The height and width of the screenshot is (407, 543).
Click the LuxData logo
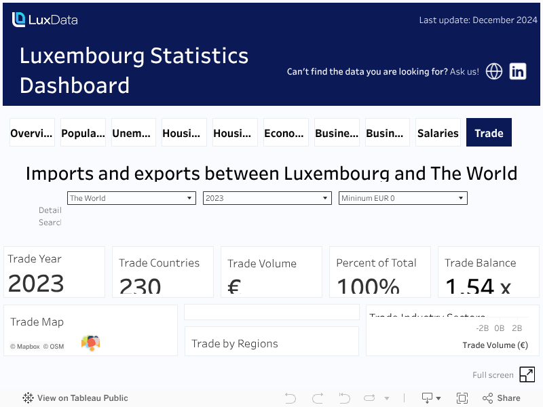(x=45, y=20)
